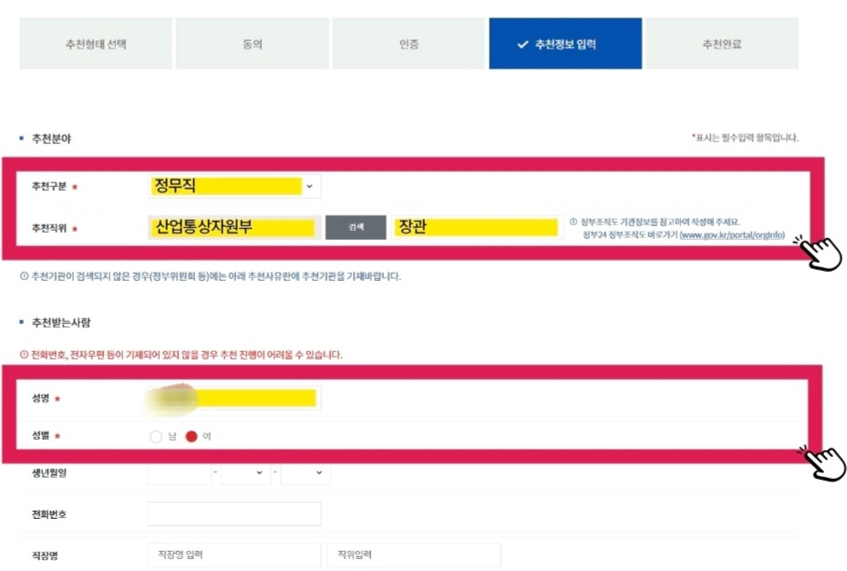The image size is (847, 571).
Task: Open the www.gov.kr/portal/orginfo link
Action: click(x=732, y=235)
